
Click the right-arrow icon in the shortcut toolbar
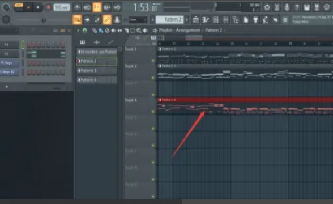pos(87,20)
